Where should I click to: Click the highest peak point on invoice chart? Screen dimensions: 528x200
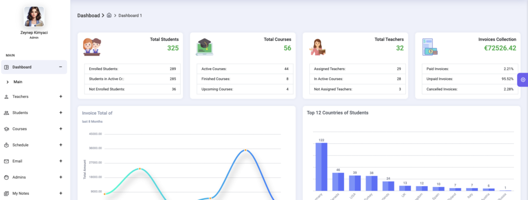pyautogui.click(x=245, y=150)
